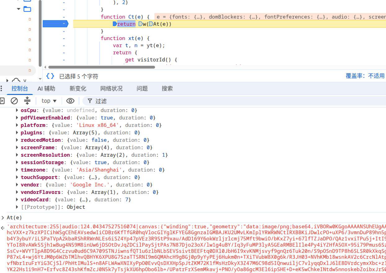Click the 已选择 5 个字符 status text
The image size is (386, 273).
point(79,76)
